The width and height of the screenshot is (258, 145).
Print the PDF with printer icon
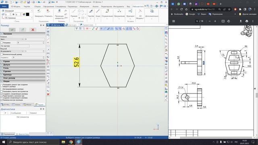point(247,21)
